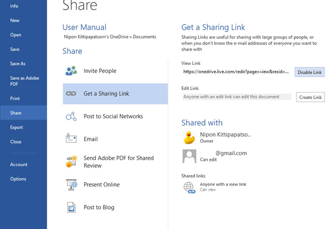Choose Close in the sidebar
This screenshot has width=330, height=229.
pyautogui.click(x=16, y=142)
